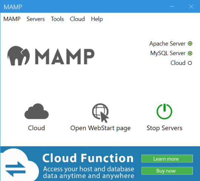Click the MySQL Server status indicator
The image size is (200, 181).
pos(190,53)
